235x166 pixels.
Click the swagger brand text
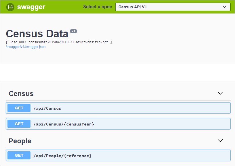coord(31,7)
